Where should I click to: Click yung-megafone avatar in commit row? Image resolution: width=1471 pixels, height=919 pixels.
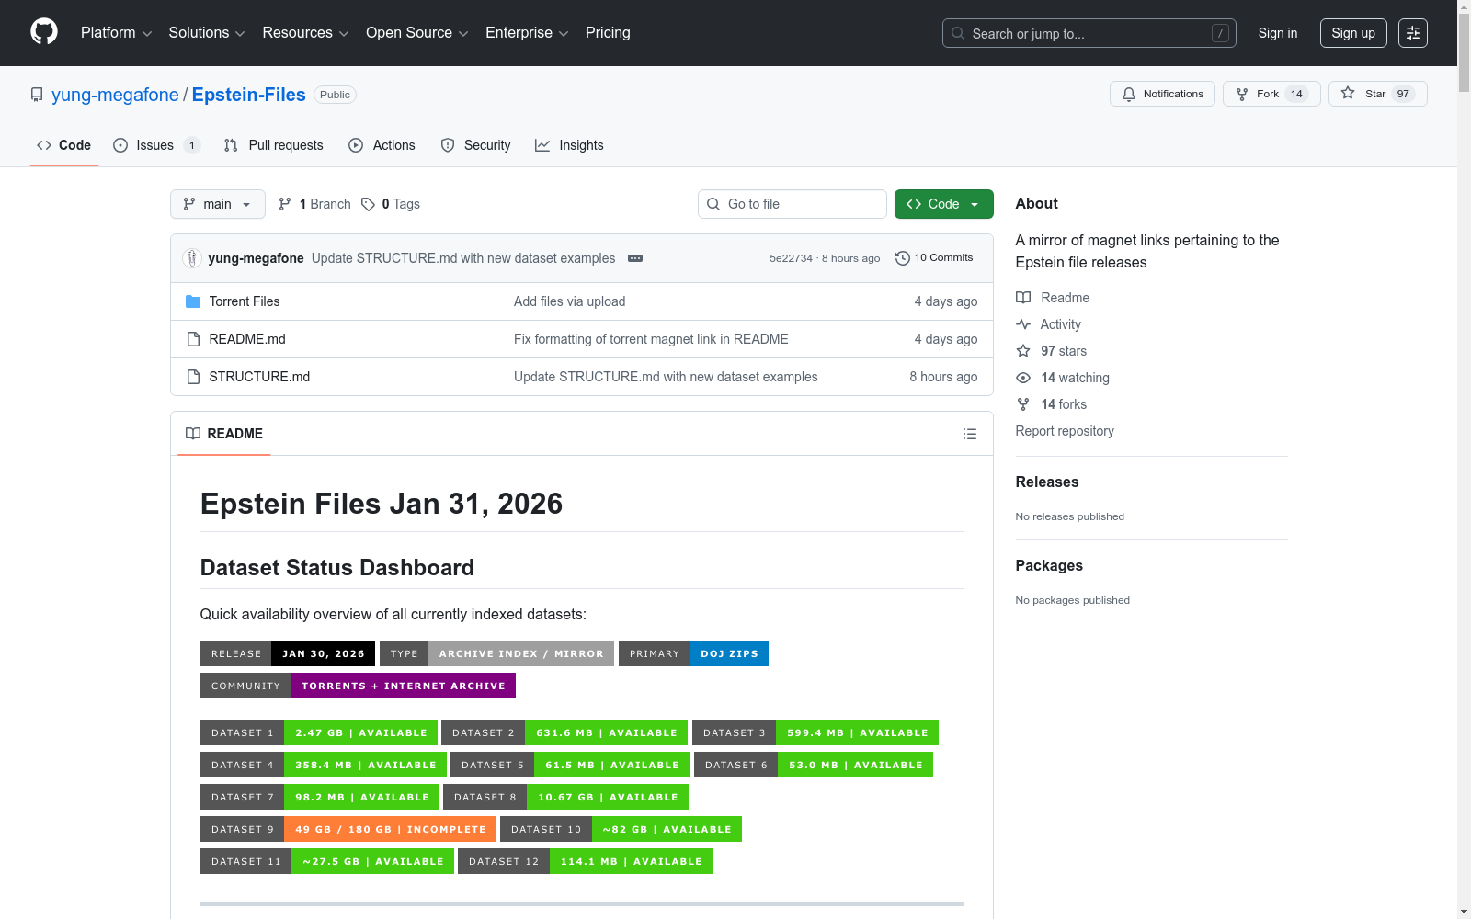tap(192, 258)
